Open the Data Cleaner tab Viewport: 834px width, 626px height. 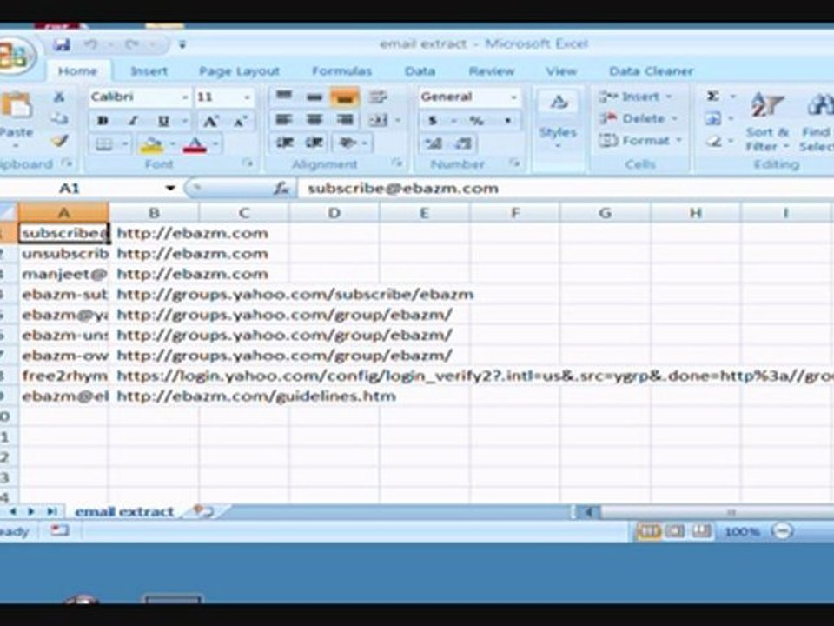coord(651,71)
